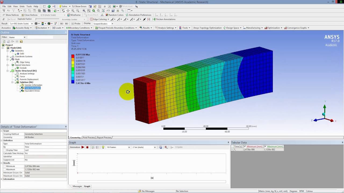
Task: Open the Loads menu
Action: tap(58, 28)
